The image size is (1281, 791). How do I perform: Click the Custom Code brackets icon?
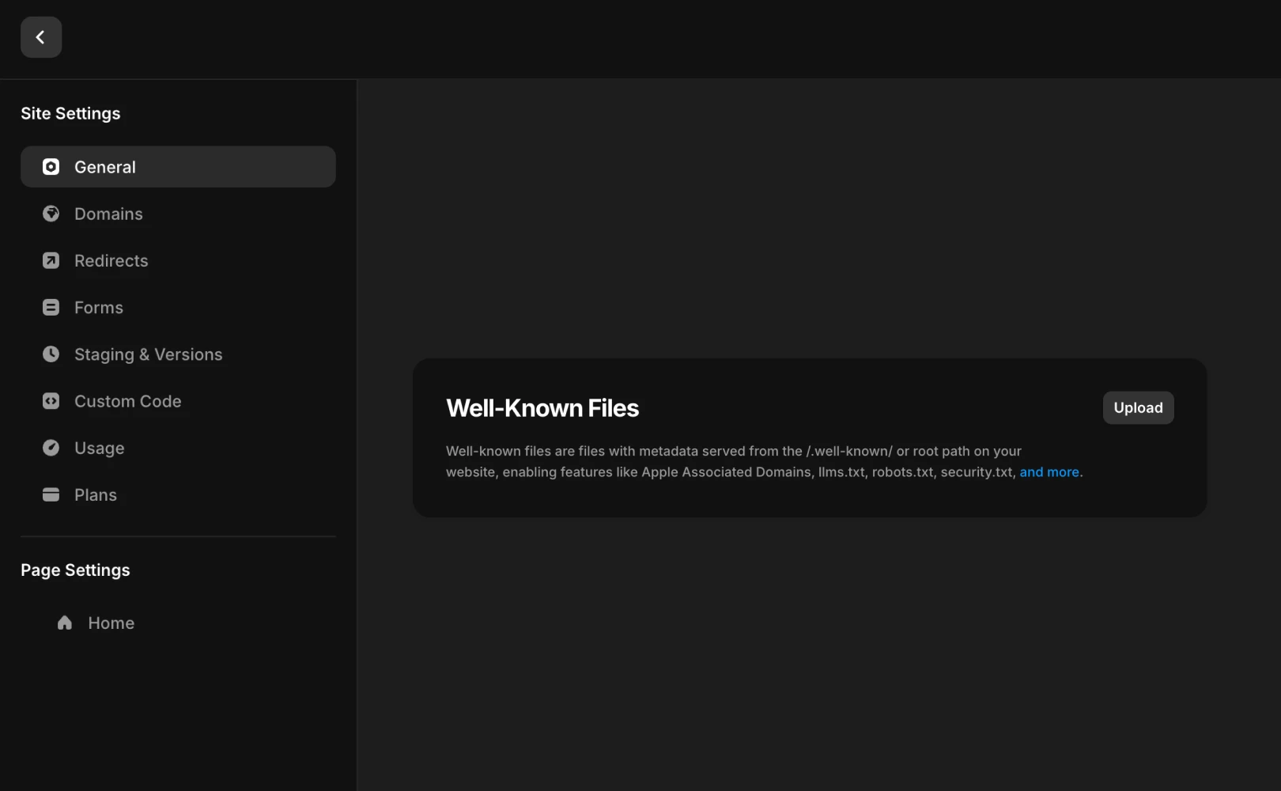[51, 401]
